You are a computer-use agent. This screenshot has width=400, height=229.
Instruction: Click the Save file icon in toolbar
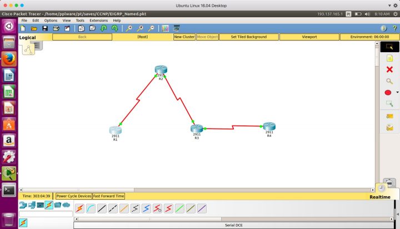click(44, 28)
